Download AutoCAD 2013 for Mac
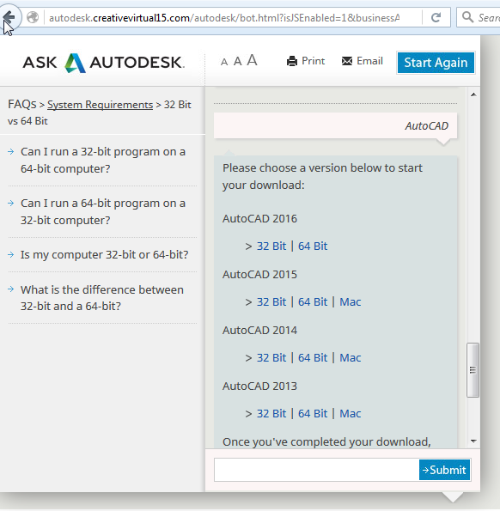 pyautogui.click(x=351, y=413)
